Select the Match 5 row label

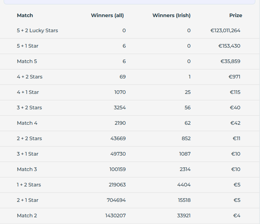click(x=27, y=61)
